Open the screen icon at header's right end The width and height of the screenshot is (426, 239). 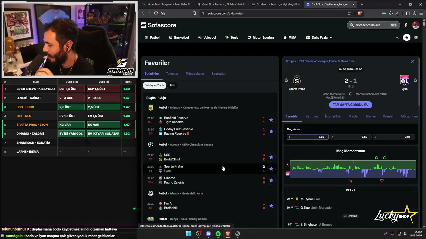(x=416, y=38)
